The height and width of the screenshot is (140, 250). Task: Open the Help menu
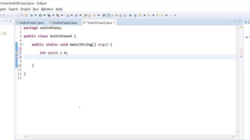click(59, 9)
